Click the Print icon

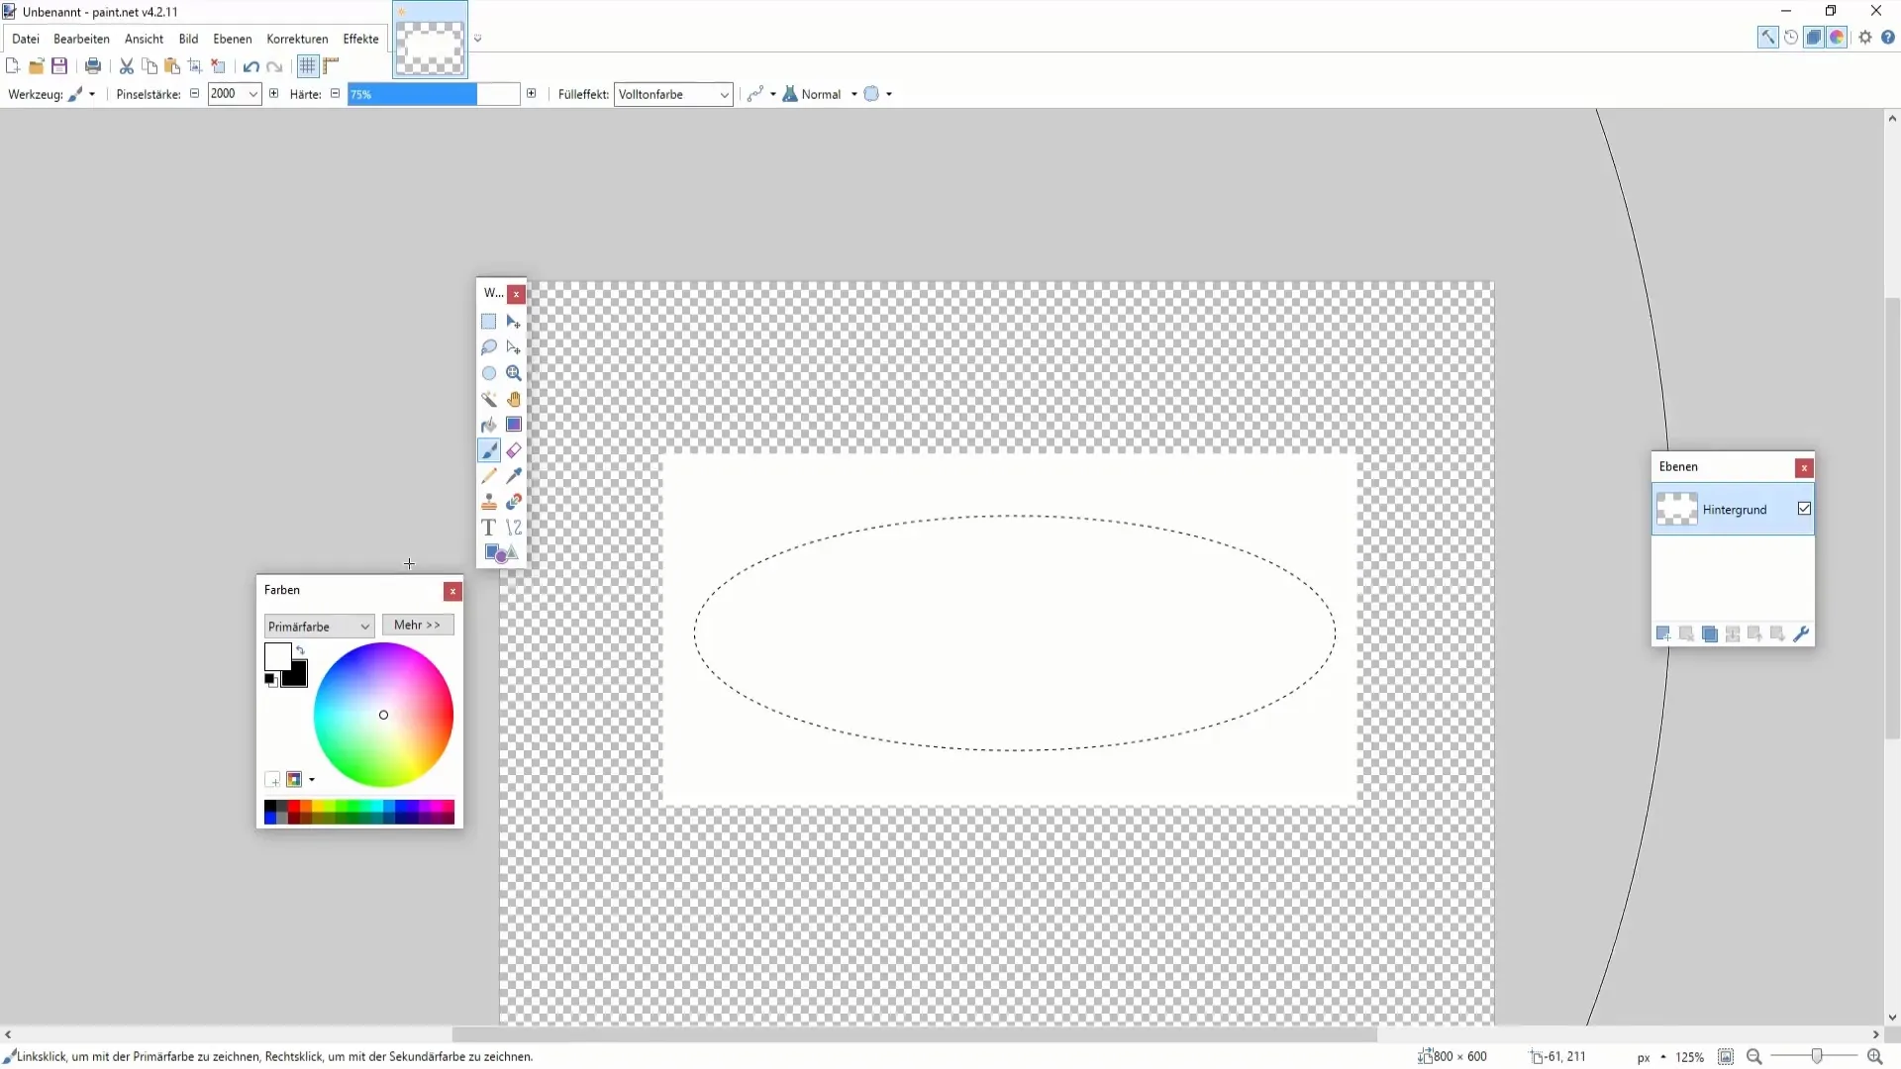[93, 66]
